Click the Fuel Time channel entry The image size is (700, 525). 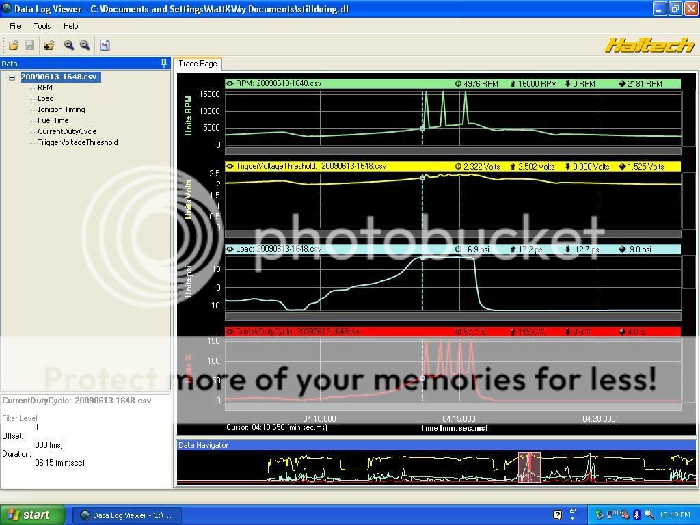(x=52, y=120)
